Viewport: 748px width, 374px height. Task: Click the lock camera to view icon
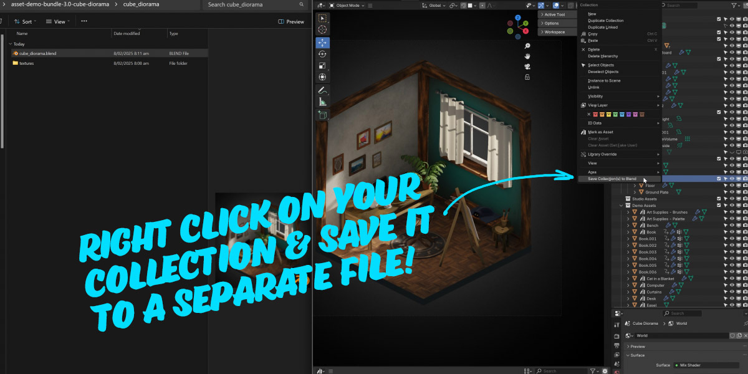(527, 77)
